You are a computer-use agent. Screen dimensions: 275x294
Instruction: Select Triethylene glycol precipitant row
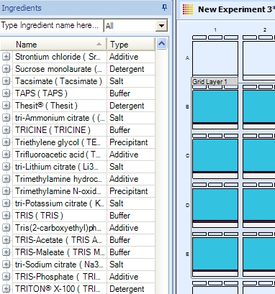(78, 142)
